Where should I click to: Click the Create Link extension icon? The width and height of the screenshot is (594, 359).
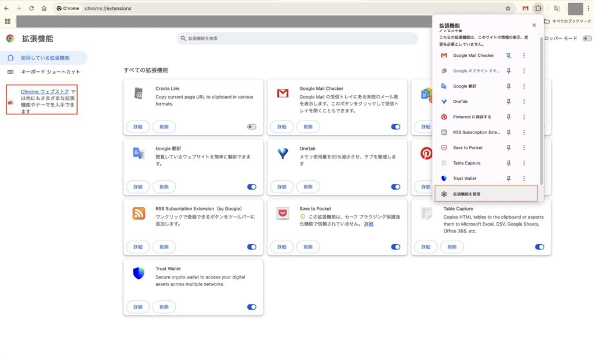coord(139,93)
